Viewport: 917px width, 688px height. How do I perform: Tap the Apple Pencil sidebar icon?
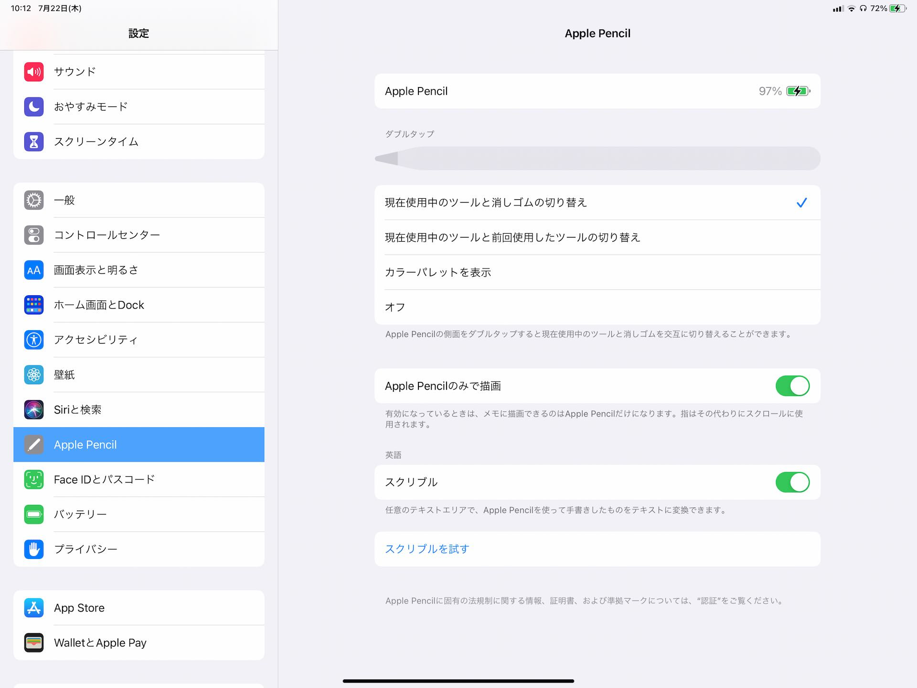[34, 444]
